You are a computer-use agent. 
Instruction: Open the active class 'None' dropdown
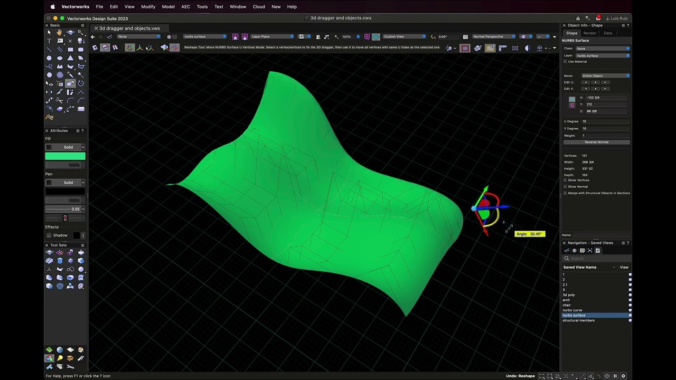(139, 36)
